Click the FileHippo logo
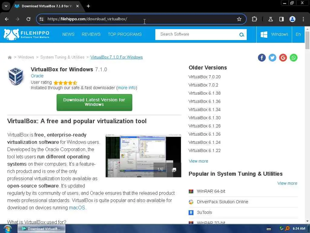310x233 pixels. 27,35
